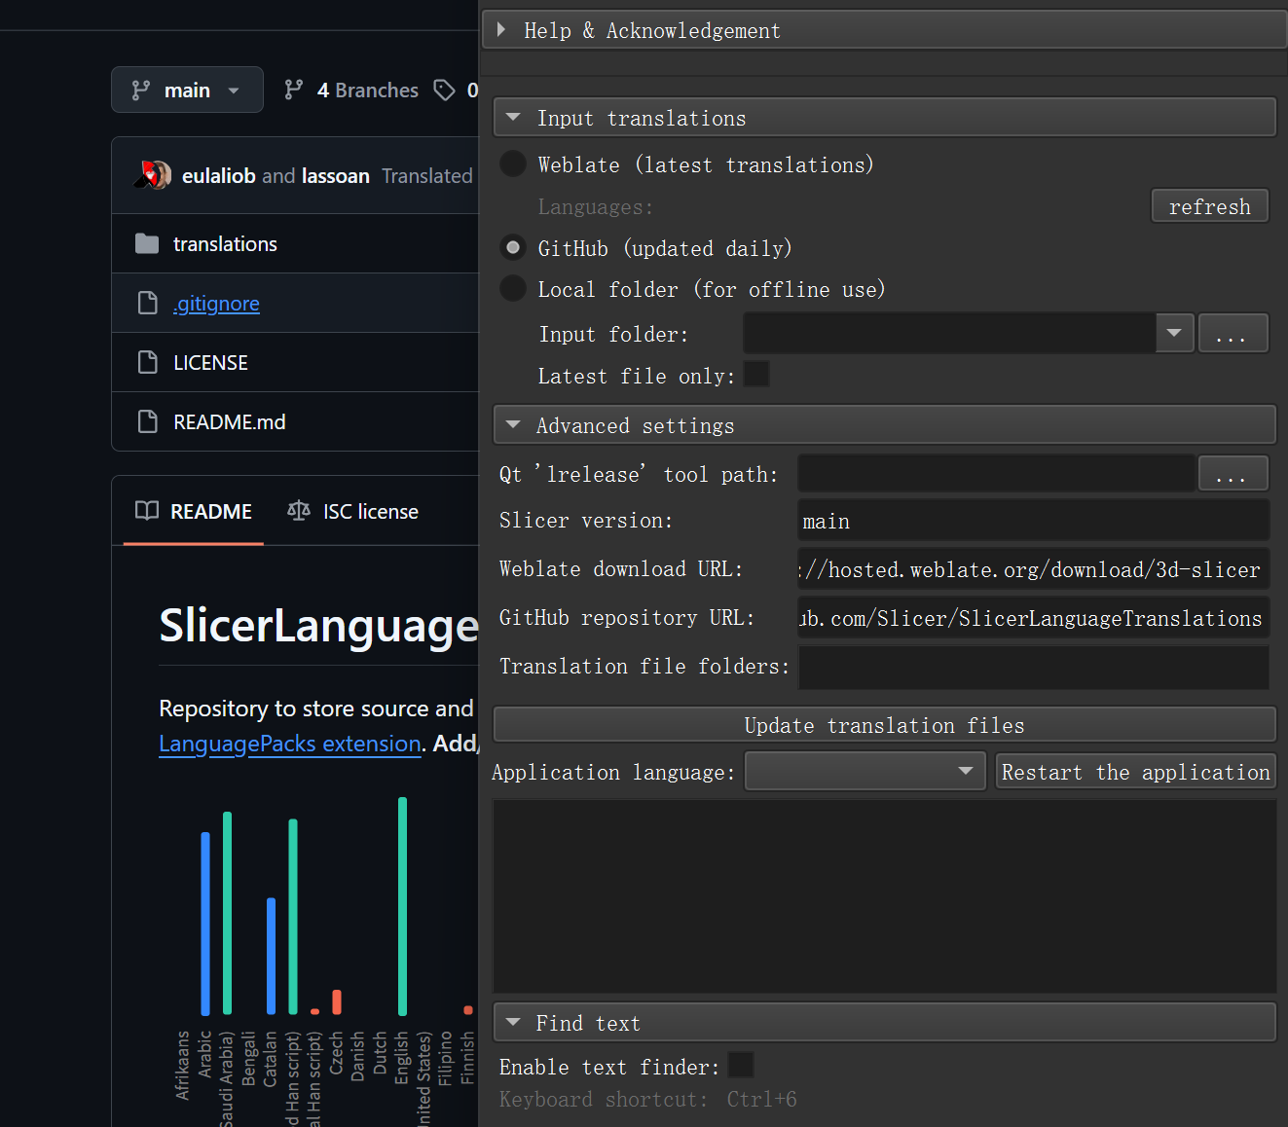
Task: Click in the Slicer version input field
Action: point(1032,522)
